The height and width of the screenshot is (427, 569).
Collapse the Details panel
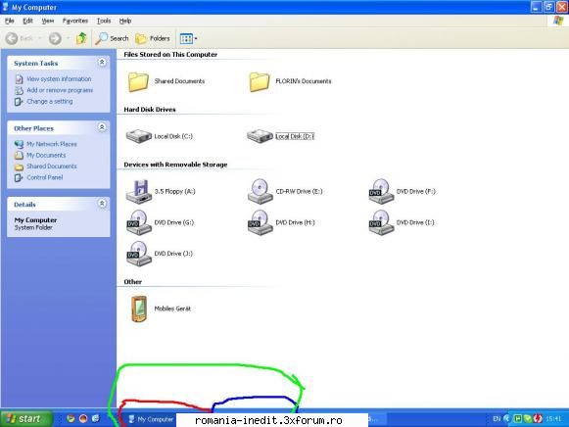pos(102,204)
